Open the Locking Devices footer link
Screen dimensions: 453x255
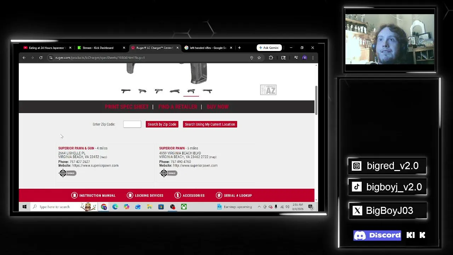pos(145,195)
